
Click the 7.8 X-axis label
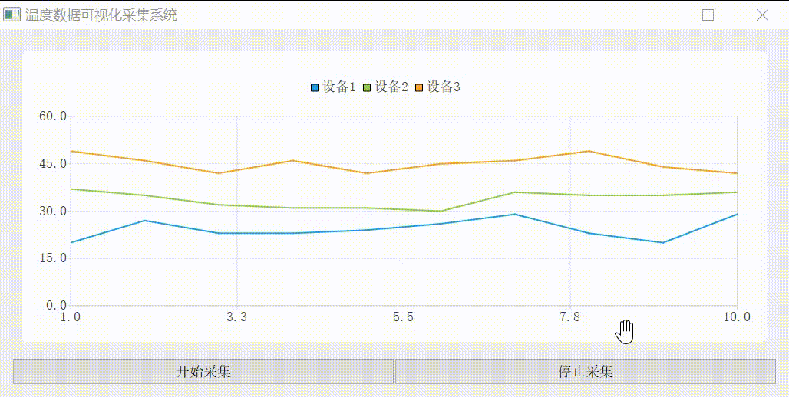[x=570, y=317]
